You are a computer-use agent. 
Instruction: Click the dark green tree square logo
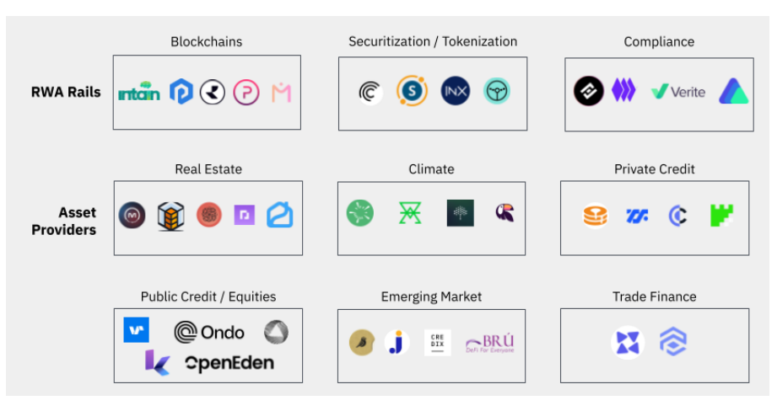[x=461, y=213]
